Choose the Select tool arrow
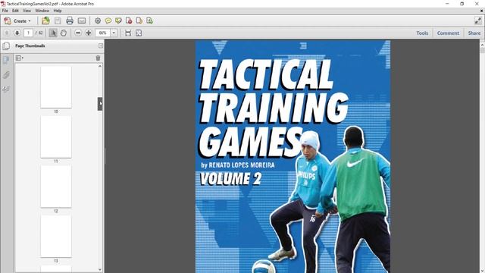 pyautogui.click(x=53, y=33)
